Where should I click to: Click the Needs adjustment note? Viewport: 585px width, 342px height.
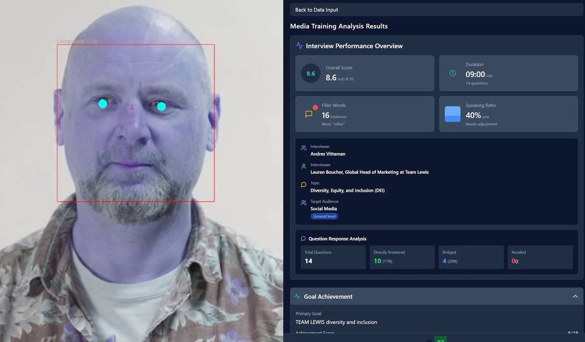(481, 124)
